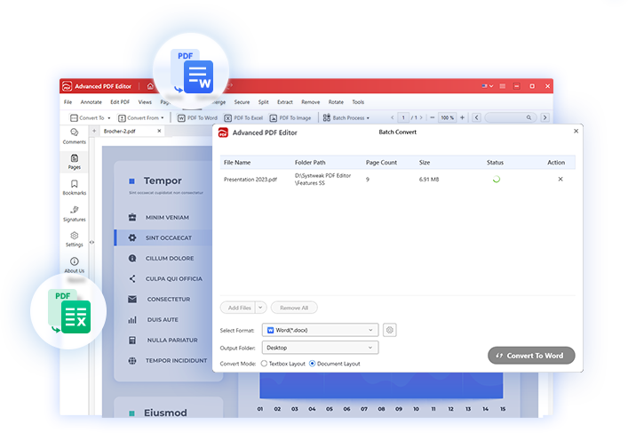Open the Signatures sidebar panel
This screenshot has height=433, width=628.
74,213
